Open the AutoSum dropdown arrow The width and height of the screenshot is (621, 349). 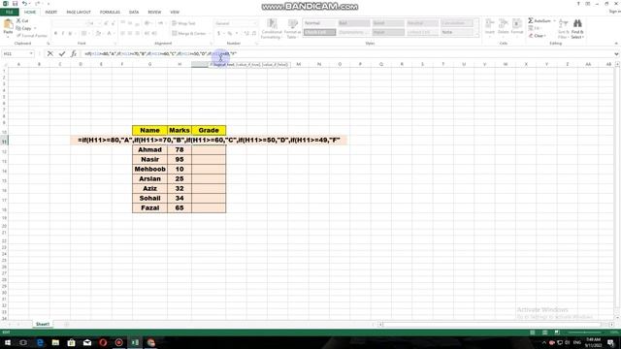554,20
